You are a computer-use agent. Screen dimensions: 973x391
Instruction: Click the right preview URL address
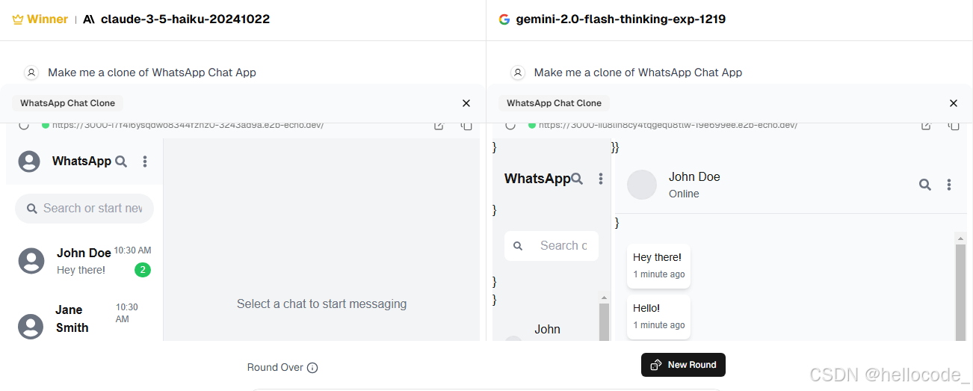click(668, 125)
